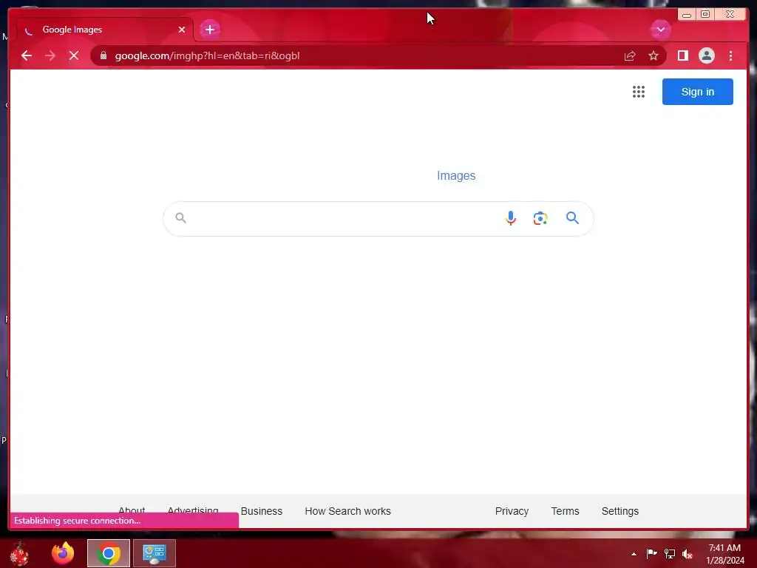Open the Settings footer menu
The height and width of the screenshot is (568, 757).
click(x=620, y=511)
